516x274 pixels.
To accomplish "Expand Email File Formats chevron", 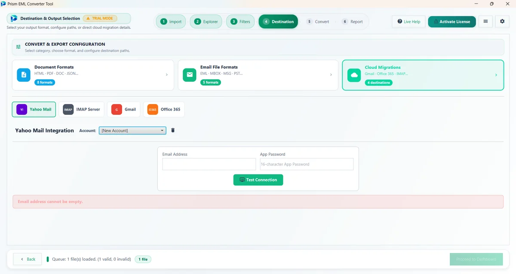I will coord(331,75).
